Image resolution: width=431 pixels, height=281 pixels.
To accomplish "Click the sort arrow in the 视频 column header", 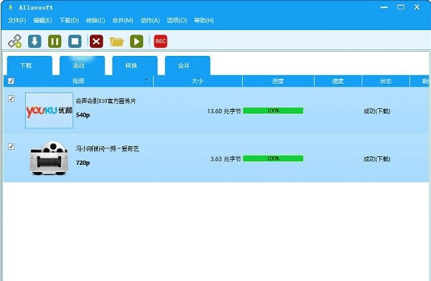I will click(147, 80).
